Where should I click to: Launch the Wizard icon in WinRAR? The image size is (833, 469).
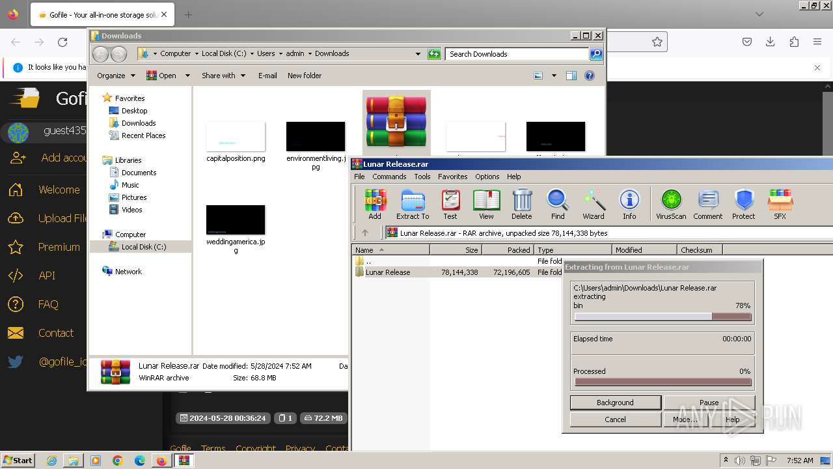594,204
